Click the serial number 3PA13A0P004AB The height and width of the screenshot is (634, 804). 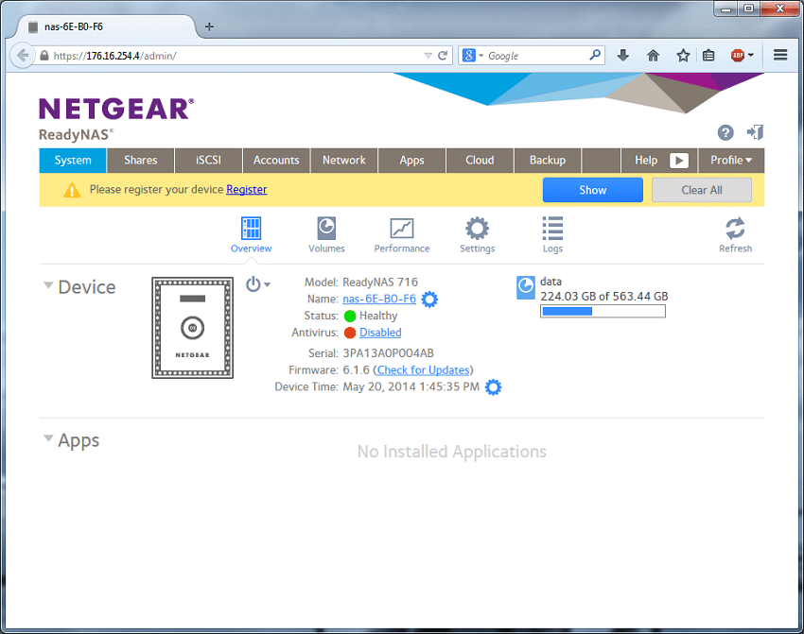pyautogui.click(x=388, y=353)
